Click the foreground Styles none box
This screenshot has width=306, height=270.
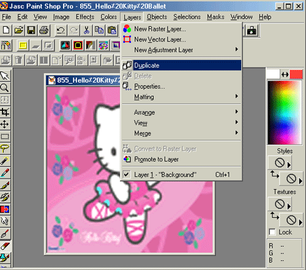280,163
